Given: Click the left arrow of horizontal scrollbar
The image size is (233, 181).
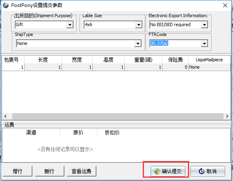Looking at the screenshot, I should click(5, 116).
